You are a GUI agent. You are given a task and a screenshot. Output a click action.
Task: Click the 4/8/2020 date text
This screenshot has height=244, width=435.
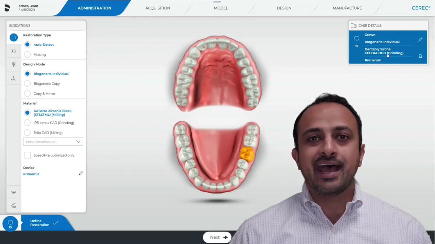tap(27, 10)
